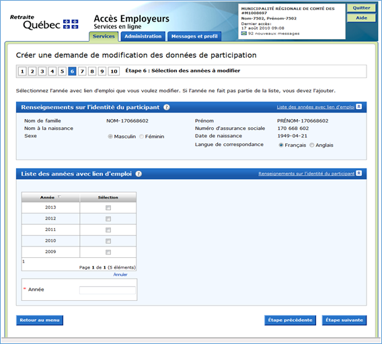The width and height of the screenshot is (382, 344).
Task: Go to step 1
Action: pyautogui.click(x=22, y=71)
